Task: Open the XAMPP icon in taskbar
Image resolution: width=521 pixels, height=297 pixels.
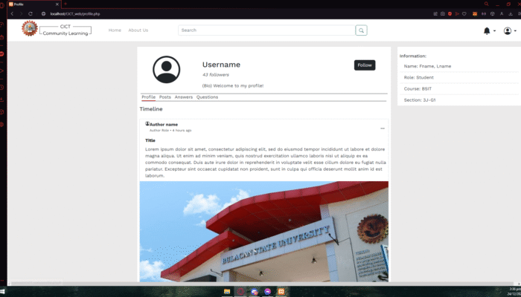Action: 281,292
